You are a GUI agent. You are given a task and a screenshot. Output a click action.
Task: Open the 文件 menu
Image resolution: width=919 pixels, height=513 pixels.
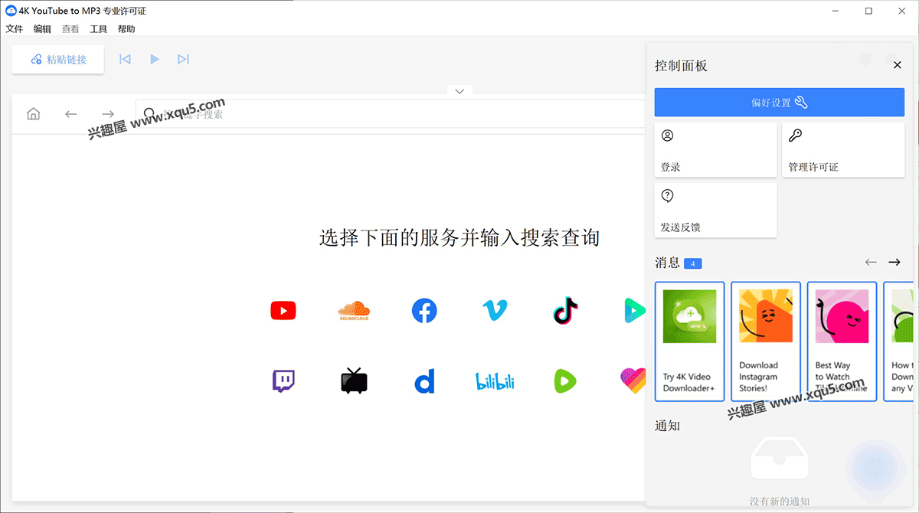[x=15, y=29]
